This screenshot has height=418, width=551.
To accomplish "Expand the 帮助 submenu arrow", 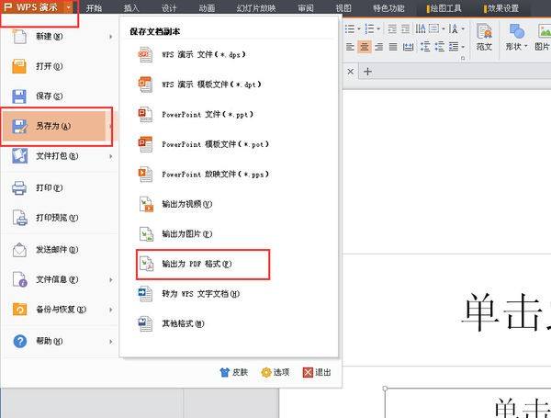I will [111, 342].
